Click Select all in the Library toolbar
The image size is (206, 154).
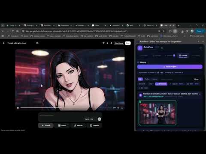(142, 84)
